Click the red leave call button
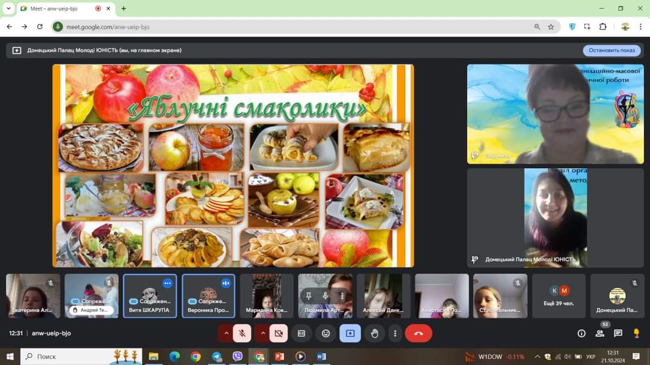The image size is (650, 365). tap(418, 333)
